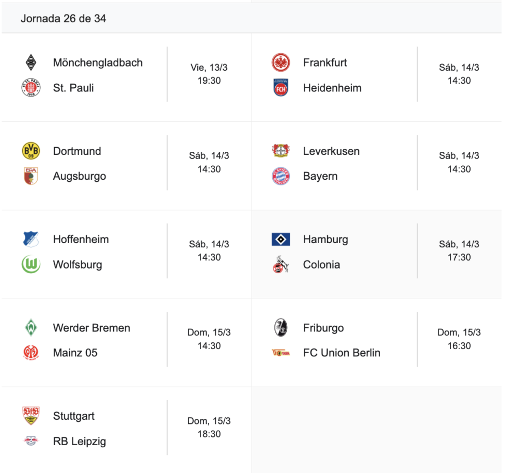This screenshot has width=529, height=473.
Task: Click the Mönchengladbach club crest
Action: 31,62
